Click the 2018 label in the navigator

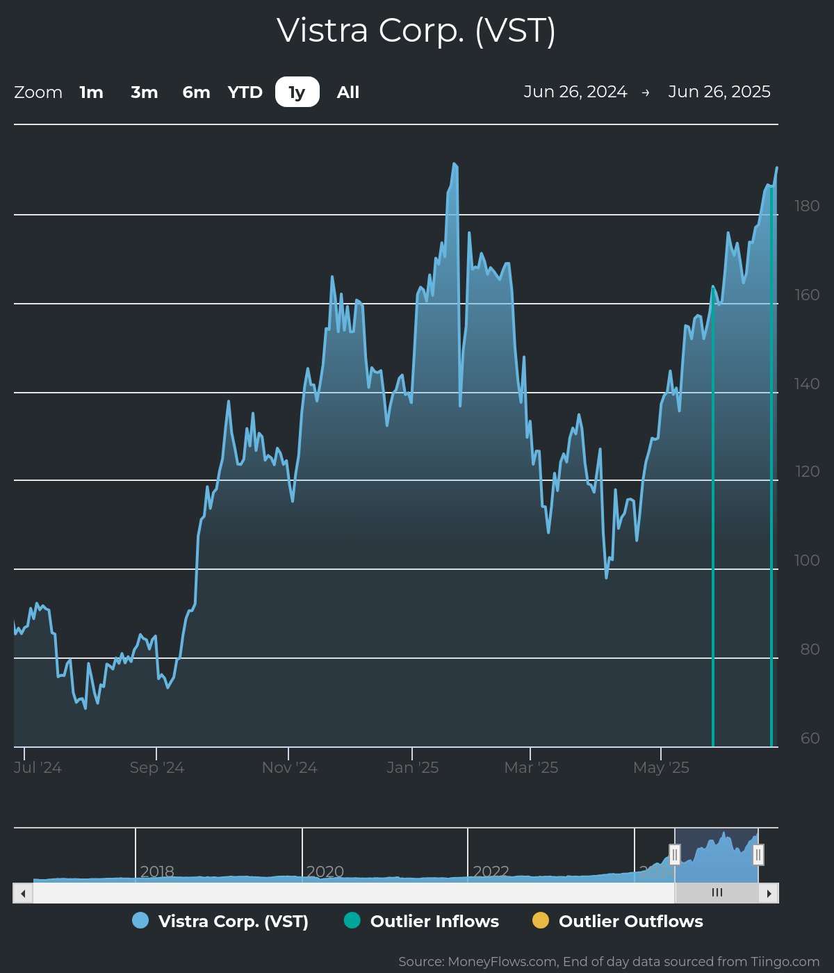[x=157, y=872]
